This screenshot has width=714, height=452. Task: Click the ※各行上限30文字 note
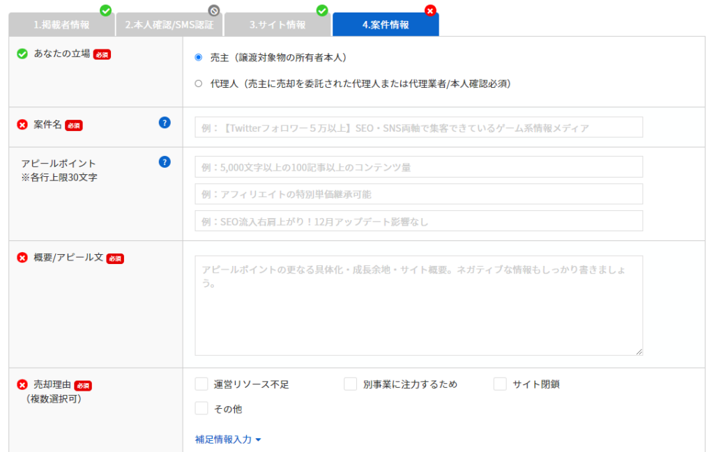(x=59, y=178)
